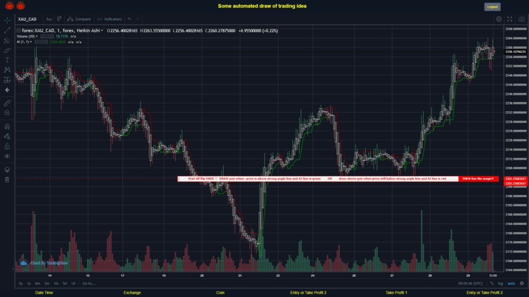Screen dimensions: 529x297
Task: Click the first red logo icon top-left
Action: (x=9, y=6)
